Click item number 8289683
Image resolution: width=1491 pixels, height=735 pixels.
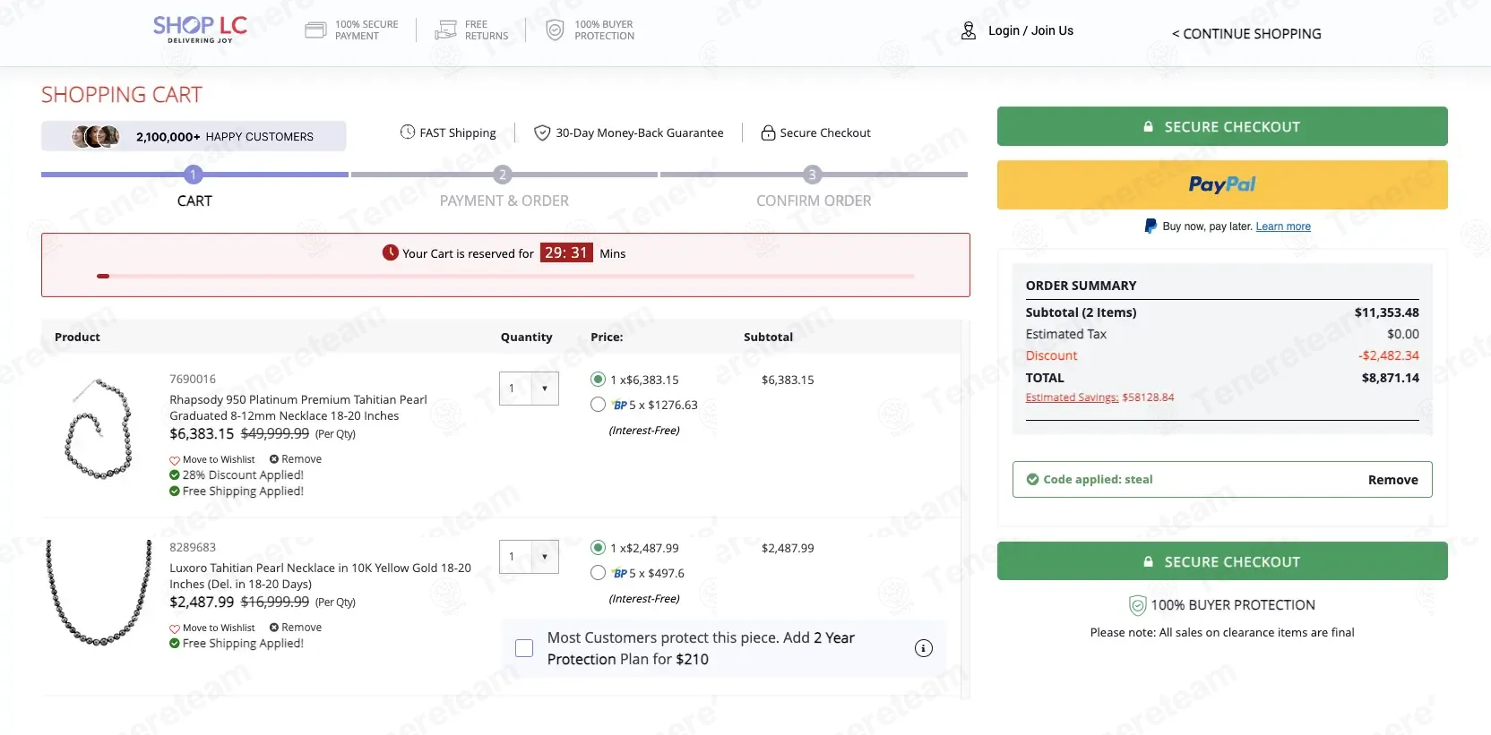193,547
